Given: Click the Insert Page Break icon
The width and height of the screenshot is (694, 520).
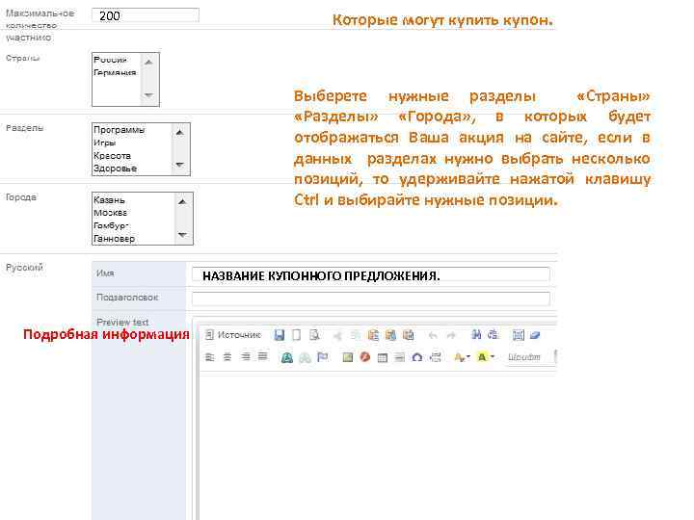Looking at the screenshot, I should coord(435,357).
